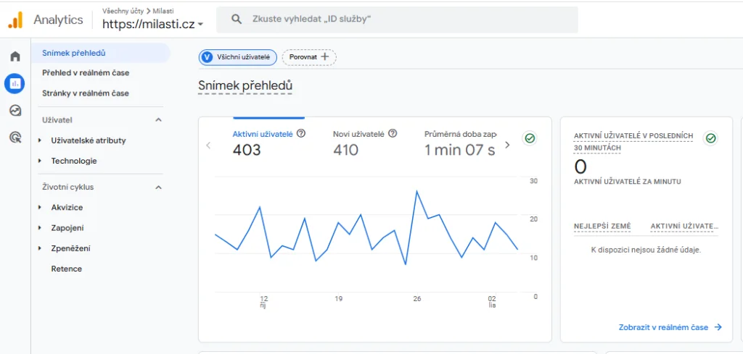This screenshot has height=354, width=743.
Task: Open the Advertising cursor icon
Action: click(15, 138)
